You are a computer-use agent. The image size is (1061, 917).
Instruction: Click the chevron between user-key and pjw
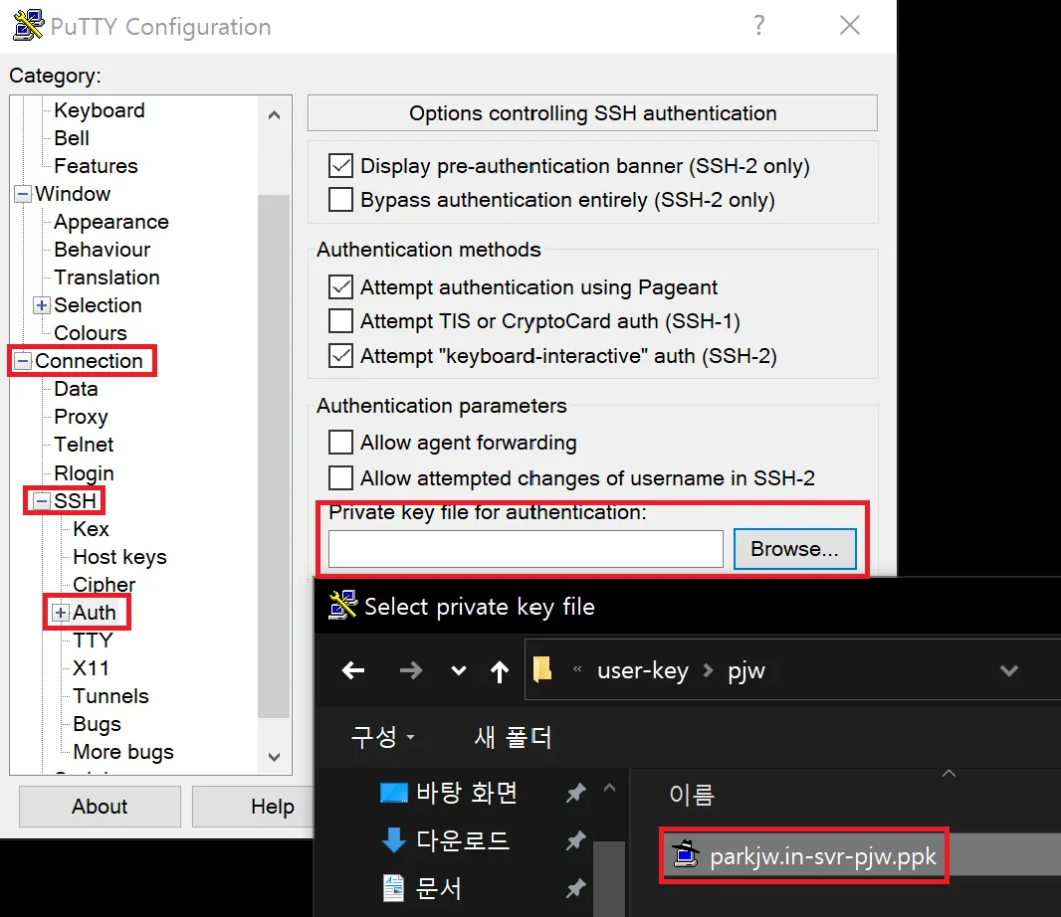click(708, 670)
